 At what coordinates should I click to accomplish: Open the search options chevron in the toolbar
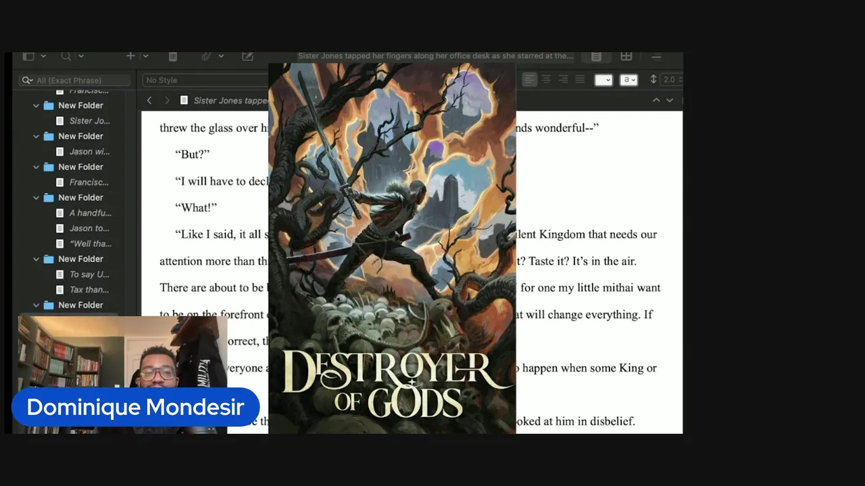click(81, 56)
